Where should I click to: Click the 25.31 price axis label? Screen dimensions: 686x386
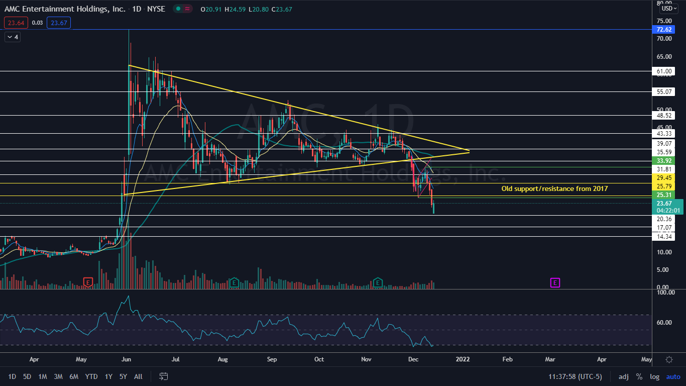click(664, 195)
